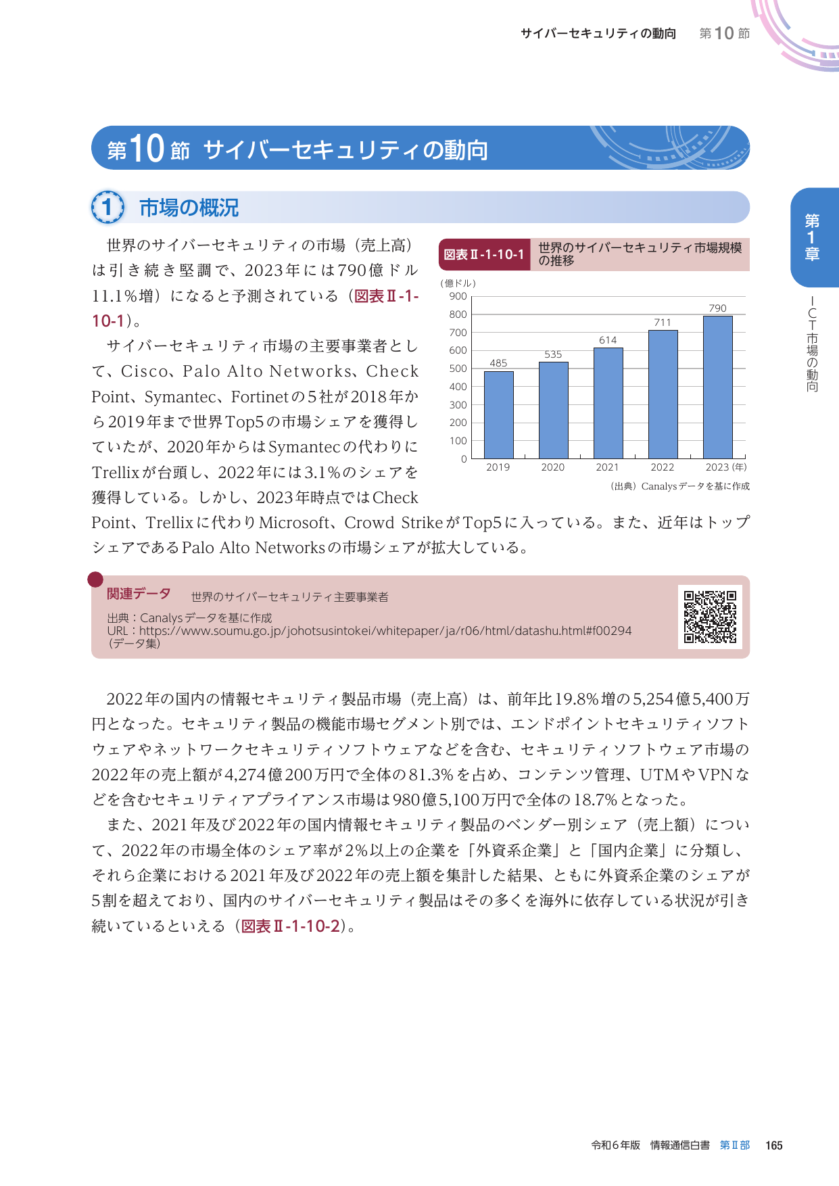This screenshot has height=1186, width=839.
Task: Click the 市場の概況 subsection heading
Action: (189, 208)
